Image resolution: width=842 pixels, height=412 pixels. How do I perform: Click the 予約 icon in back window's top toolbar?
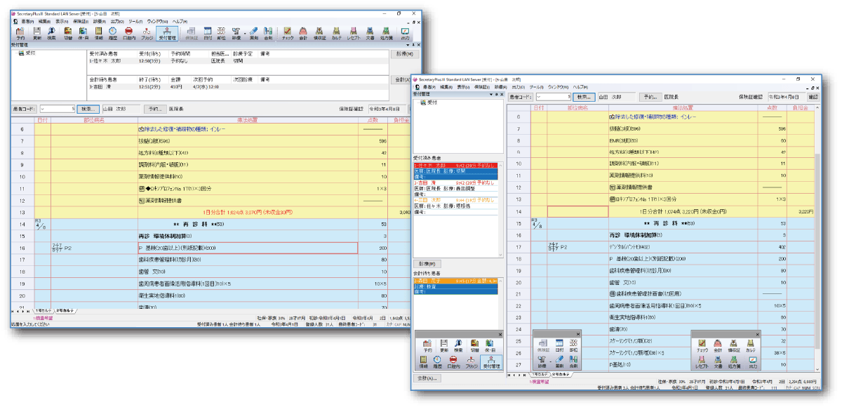click(20, 32)
